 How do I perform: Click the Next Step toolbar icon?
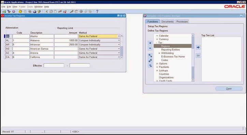click(25, 12)
